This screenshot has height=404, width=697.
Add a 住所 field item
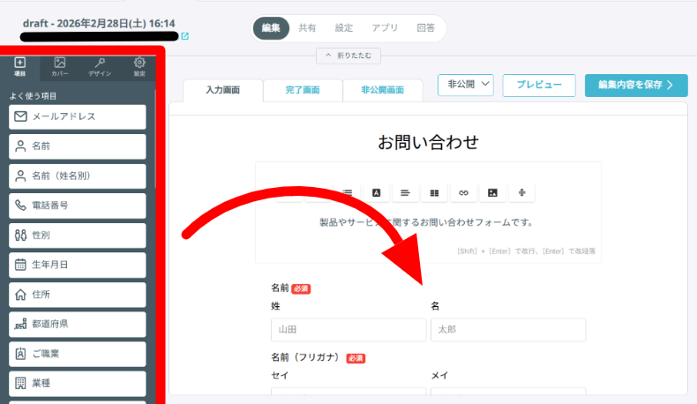(78, 295)
